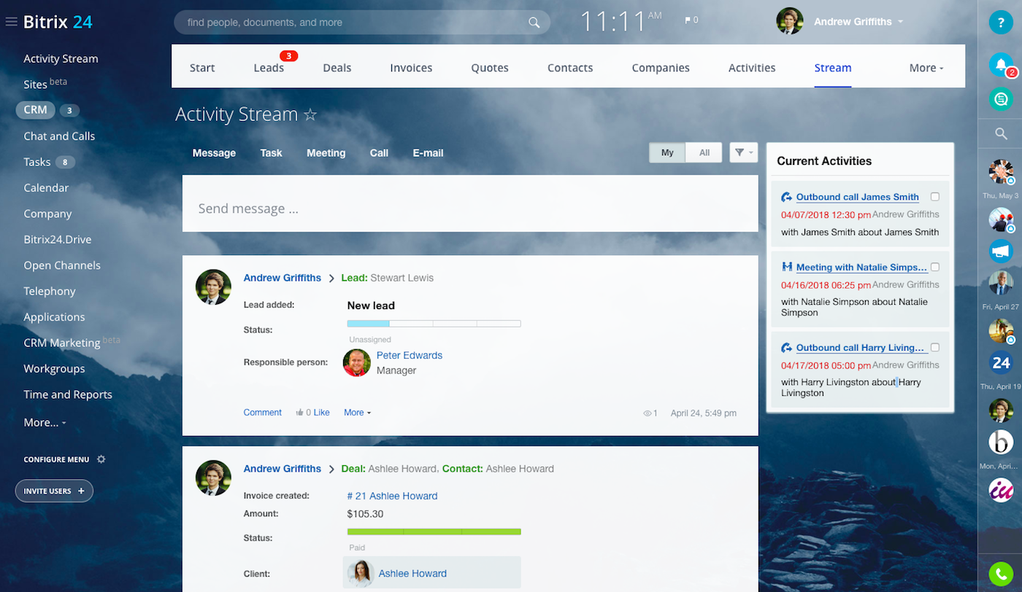Open Telephony from the left menu
The width and height of the screenshot is (1022, 592).
[x=50, y=291]
